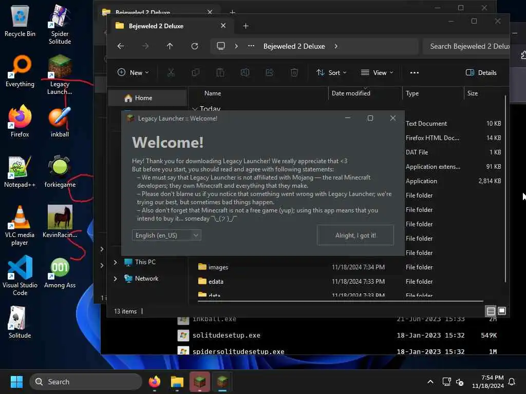The width and height of the screenshot is (526, 394).
Task: Click the file list horizontal scrollbar
Action: [x=340, y=301]
